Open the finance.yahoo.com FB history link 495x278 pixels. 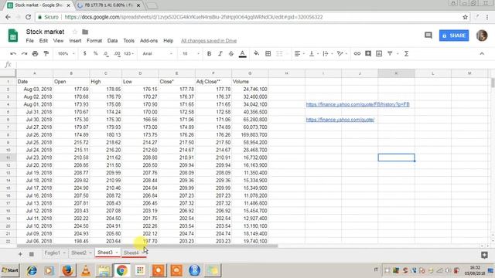357,104
